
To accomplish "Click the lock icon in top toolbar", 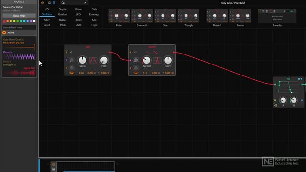I will (49, 3).
